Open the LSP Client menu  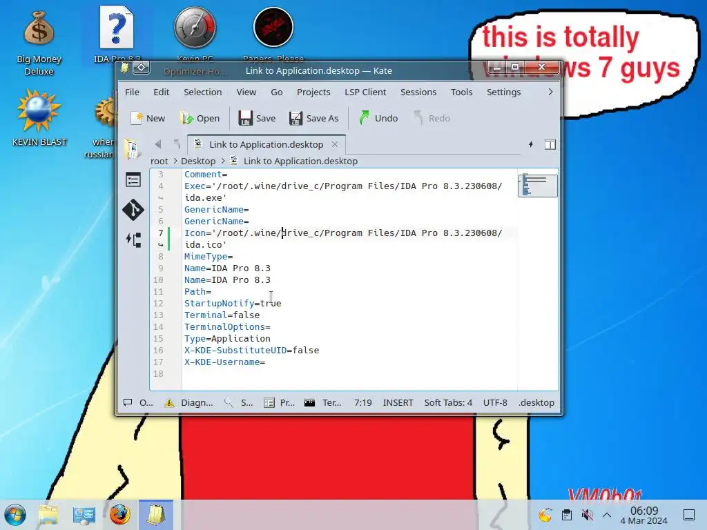click(365, 92)
